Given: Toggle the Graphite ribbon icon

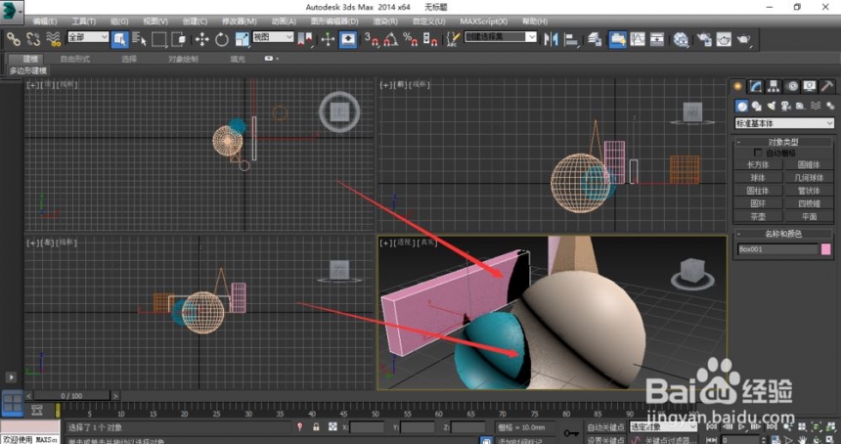Looking at the screenshot, I should click(x=617, y=39).
